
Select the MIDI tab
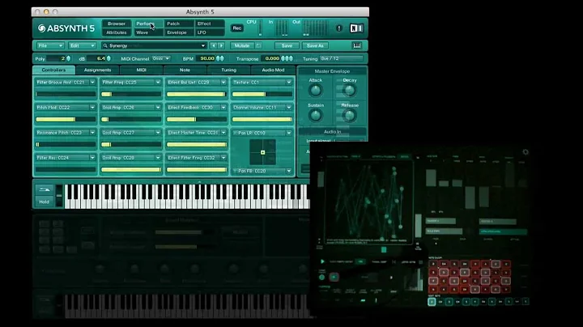141,70
